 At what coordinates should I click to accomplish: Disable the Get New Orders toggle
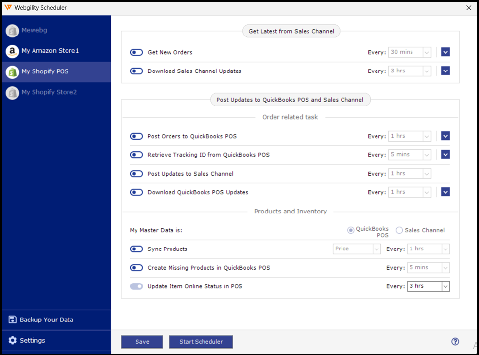pos(136,52)
